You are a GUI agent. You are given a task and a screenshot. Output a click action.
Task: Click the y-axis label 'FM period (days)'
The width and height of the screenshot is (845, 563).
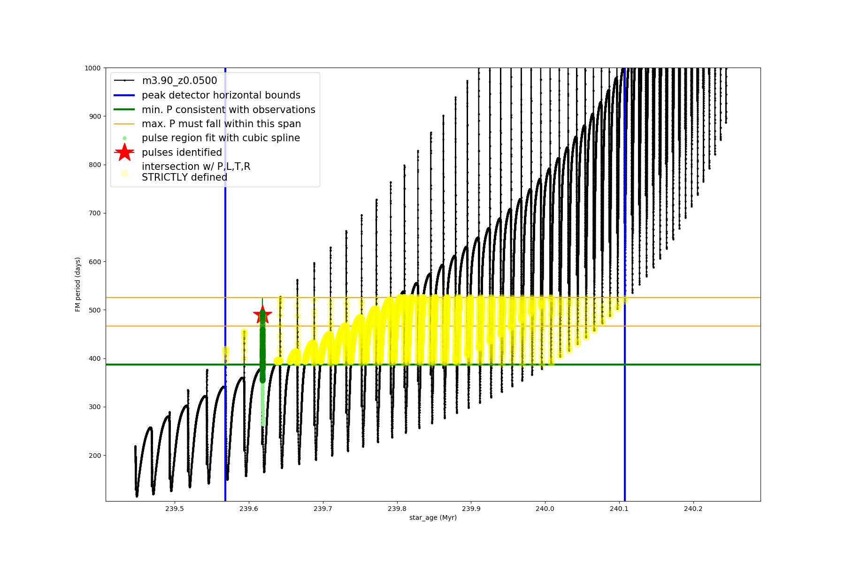click(78, 284)
